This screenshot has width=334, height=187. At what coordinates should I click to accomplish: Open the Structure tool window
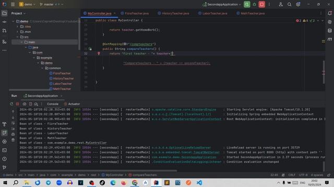4,42
